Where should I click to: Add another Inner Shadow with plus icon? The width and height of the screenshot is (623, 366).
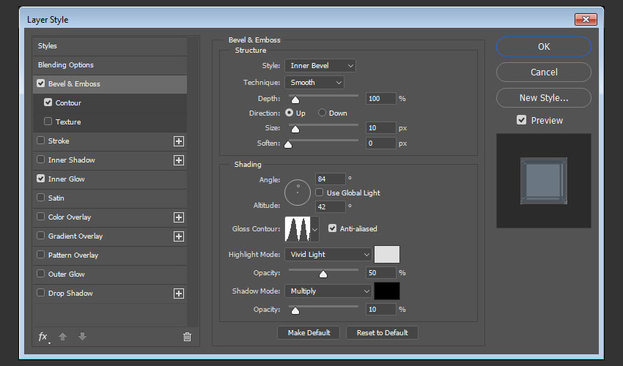click(178, 160)
